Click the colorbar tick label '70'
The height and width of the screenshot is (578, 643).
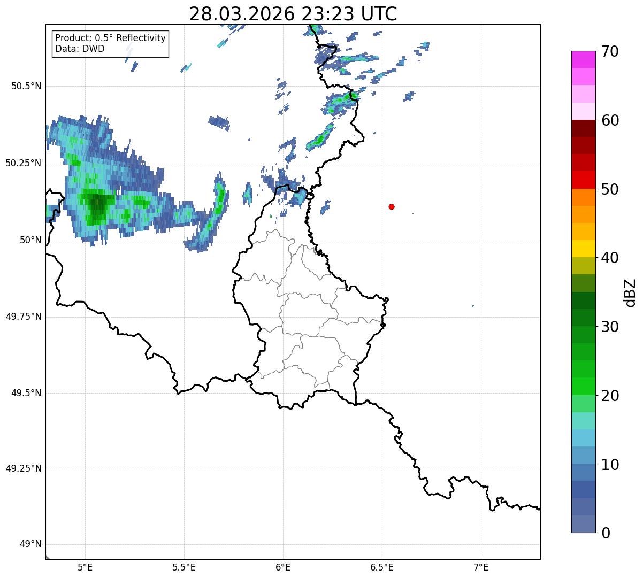(x=610, y=52)
